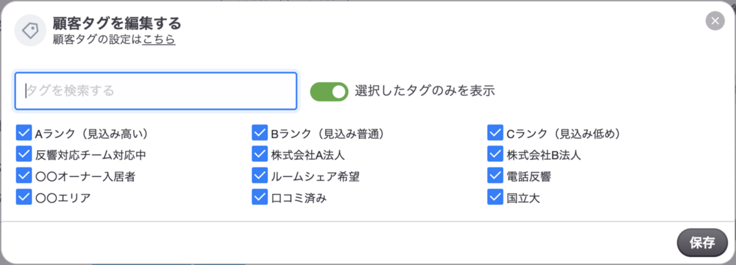Click the 顧客タグを編集する dialog title
The width and height of the screenshot is (736, 265).
pyautogui.click(x=117, y=23)
